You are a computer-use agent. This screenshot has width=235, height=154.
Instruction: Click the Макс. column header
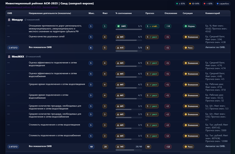point(92,13)
